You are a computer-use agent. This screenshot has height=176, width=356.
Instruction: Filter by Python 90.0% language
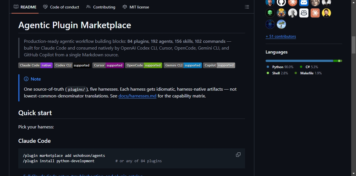point(280,67)
